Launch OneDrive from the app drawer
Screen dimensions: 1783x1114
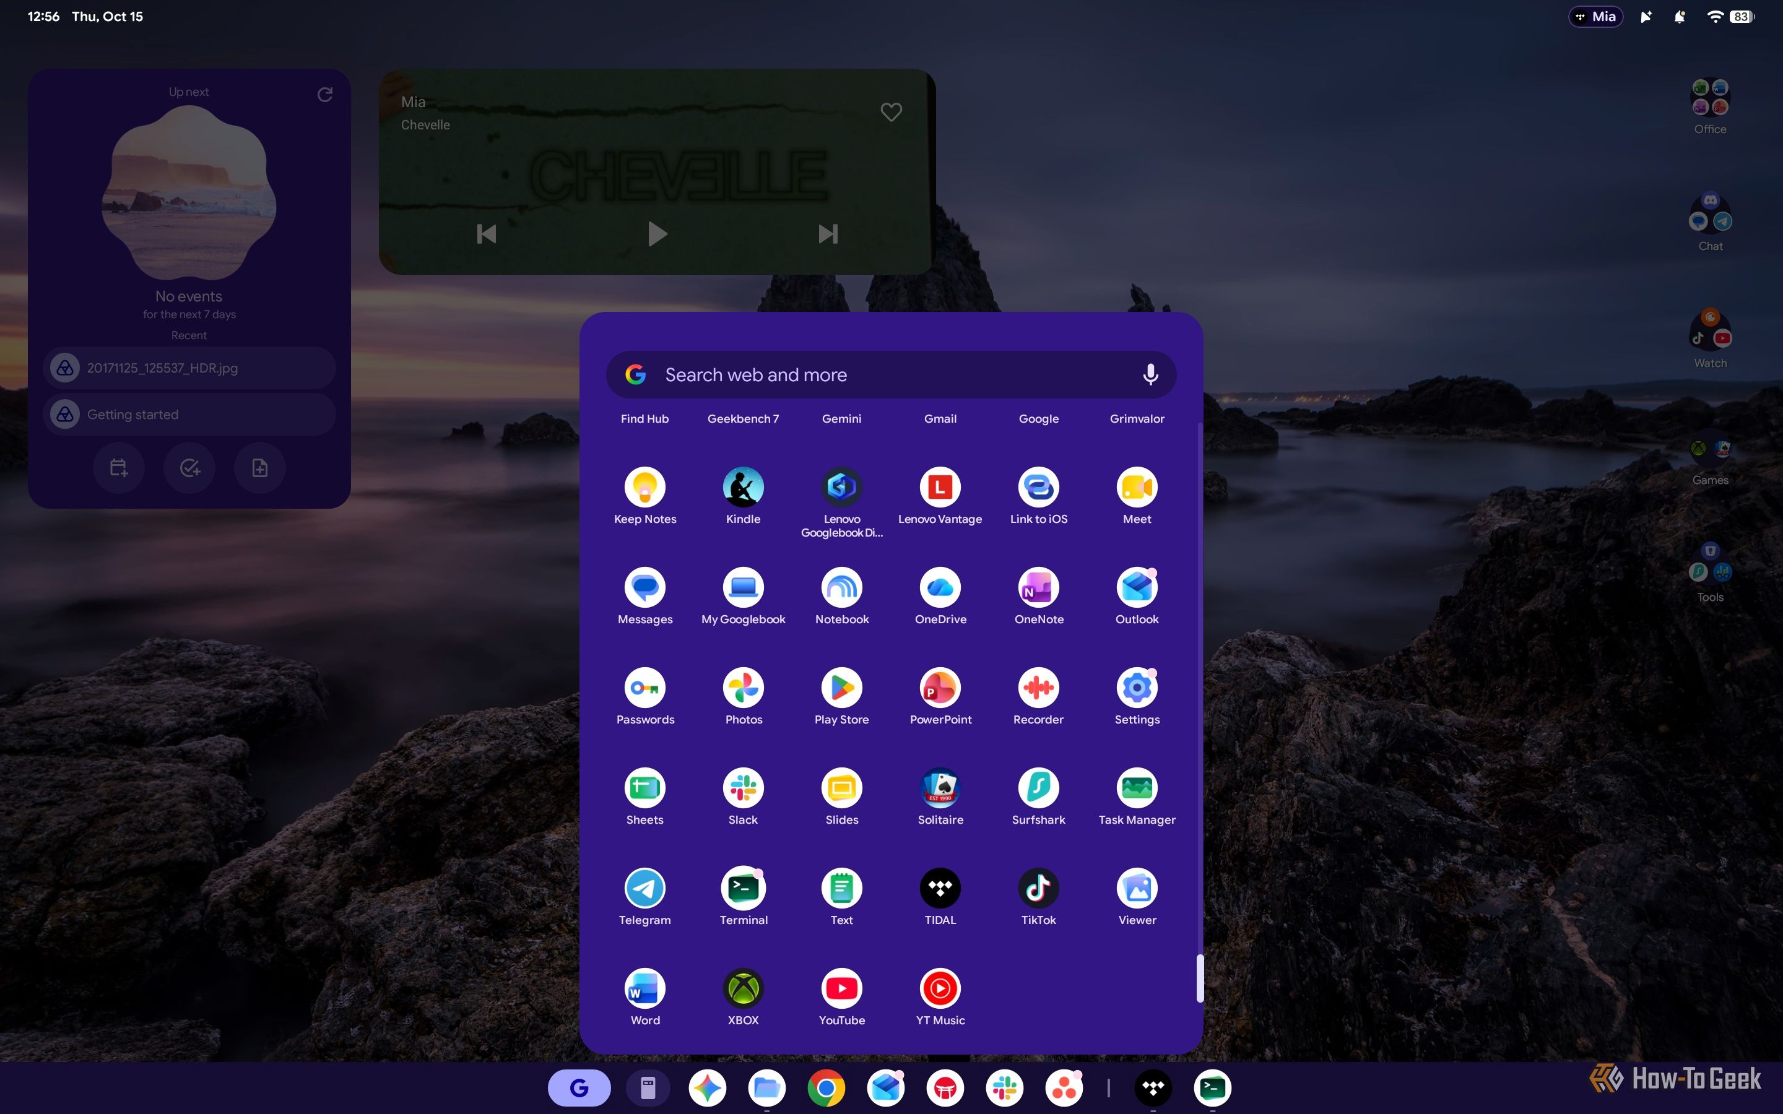coord(940,587)
